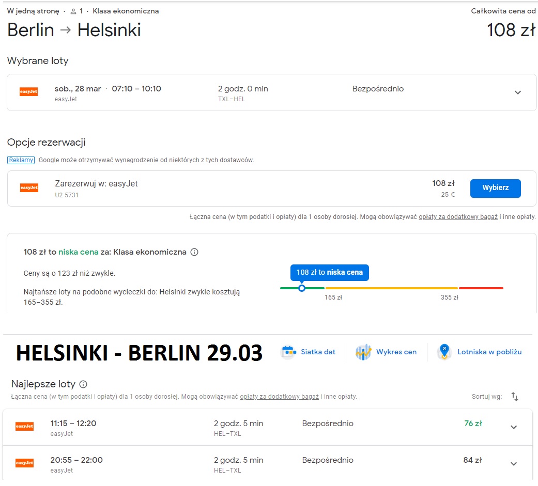Click the 165 zł label under the price bar
The width and height of the screenshot is (538, 486).
coord(333,297)
